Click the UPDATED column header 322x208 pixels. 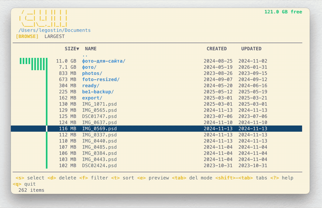(251, 49)
